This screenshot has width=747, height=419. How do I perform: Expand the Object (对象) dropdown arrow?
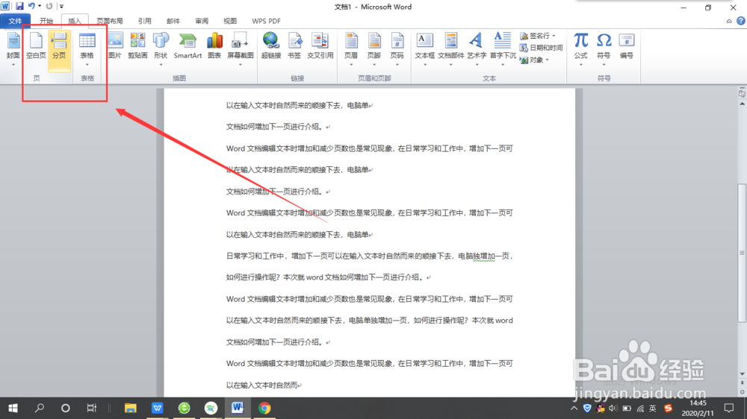548,60
